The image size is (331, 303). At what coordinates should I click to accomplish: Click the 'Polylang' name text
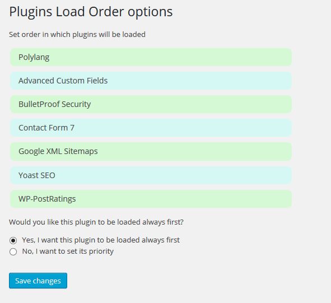pos(34,58)
